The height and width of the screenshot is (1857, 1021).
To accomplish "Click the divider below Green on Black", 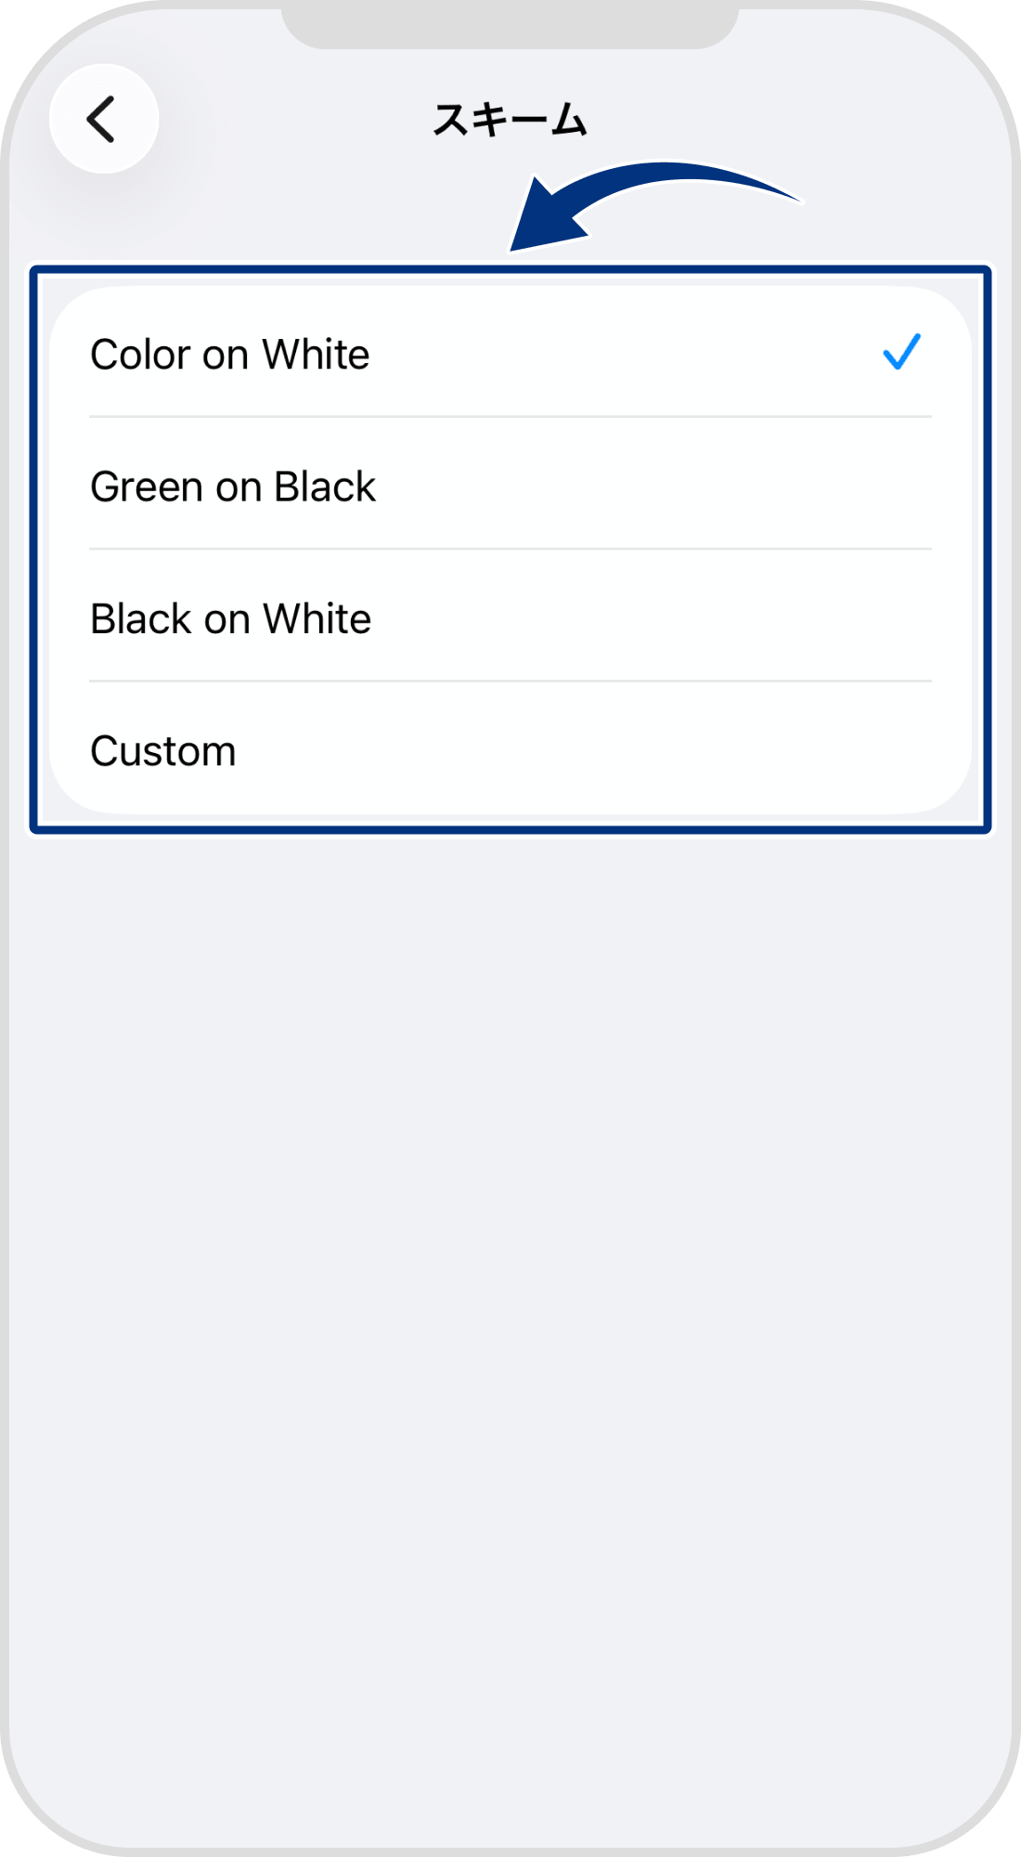I will 510,549.
